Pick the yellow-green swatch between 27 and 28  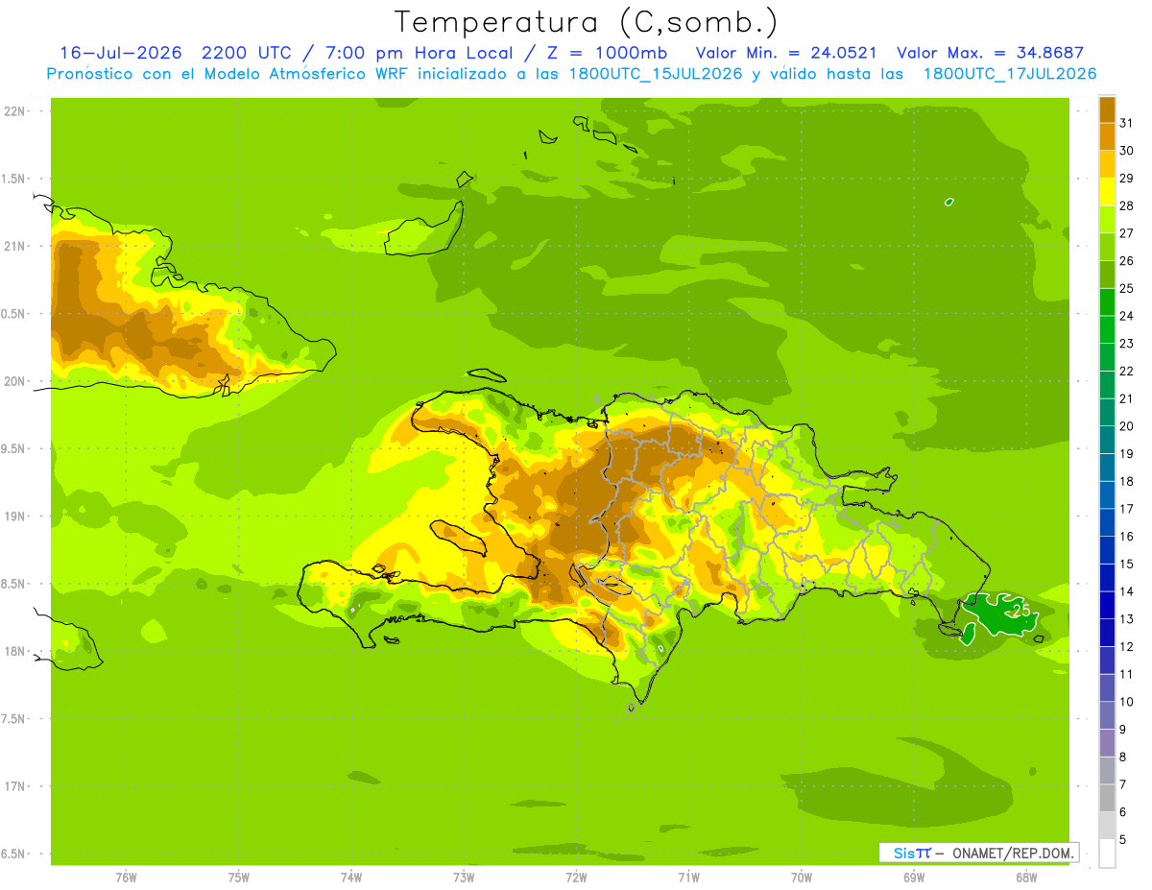[x=1107, y=220]
